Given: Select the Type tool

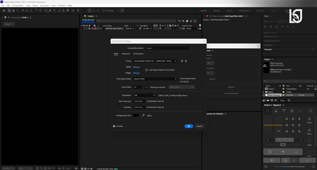Looking at the screenshot, I should tap(54, 10).
